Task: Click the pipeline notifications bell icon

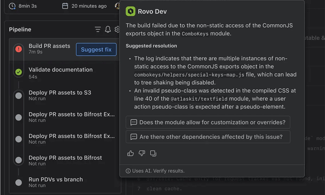Action: 108,30
